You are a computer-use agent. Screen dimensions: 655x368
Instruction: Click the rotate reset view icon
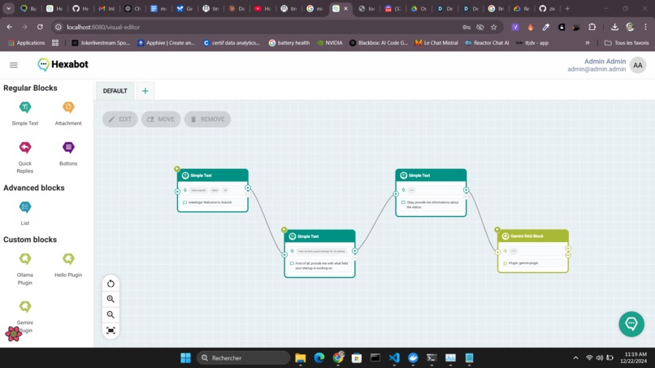pos(111,284)
